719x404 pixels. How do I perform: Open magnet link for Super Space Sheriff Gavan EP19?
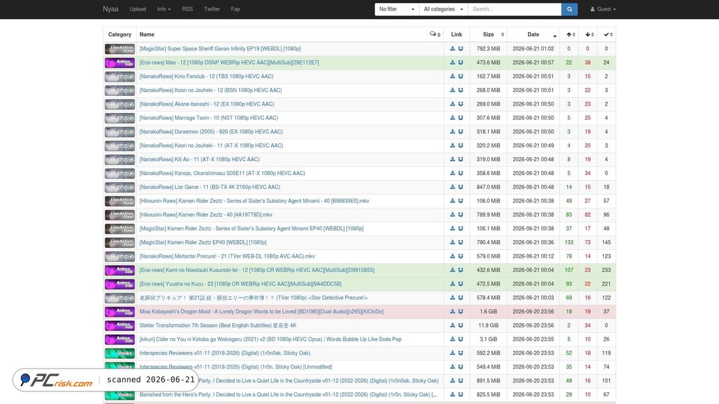460,48
